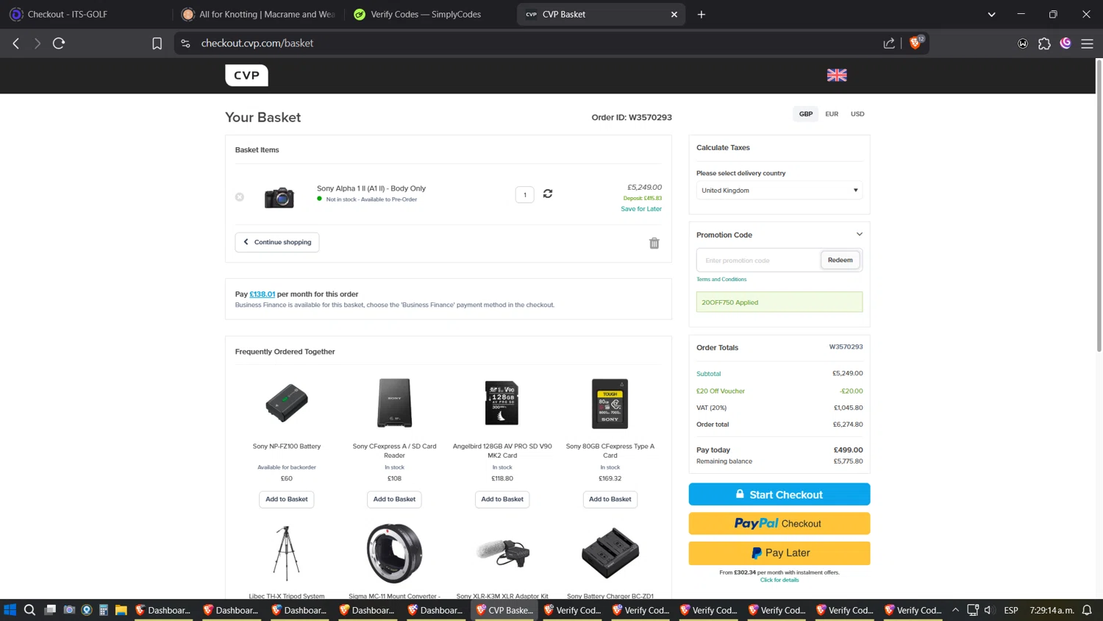Open Windows taskbar search
This screenshot has width=1103, height=621.
(x=29, y=610)
